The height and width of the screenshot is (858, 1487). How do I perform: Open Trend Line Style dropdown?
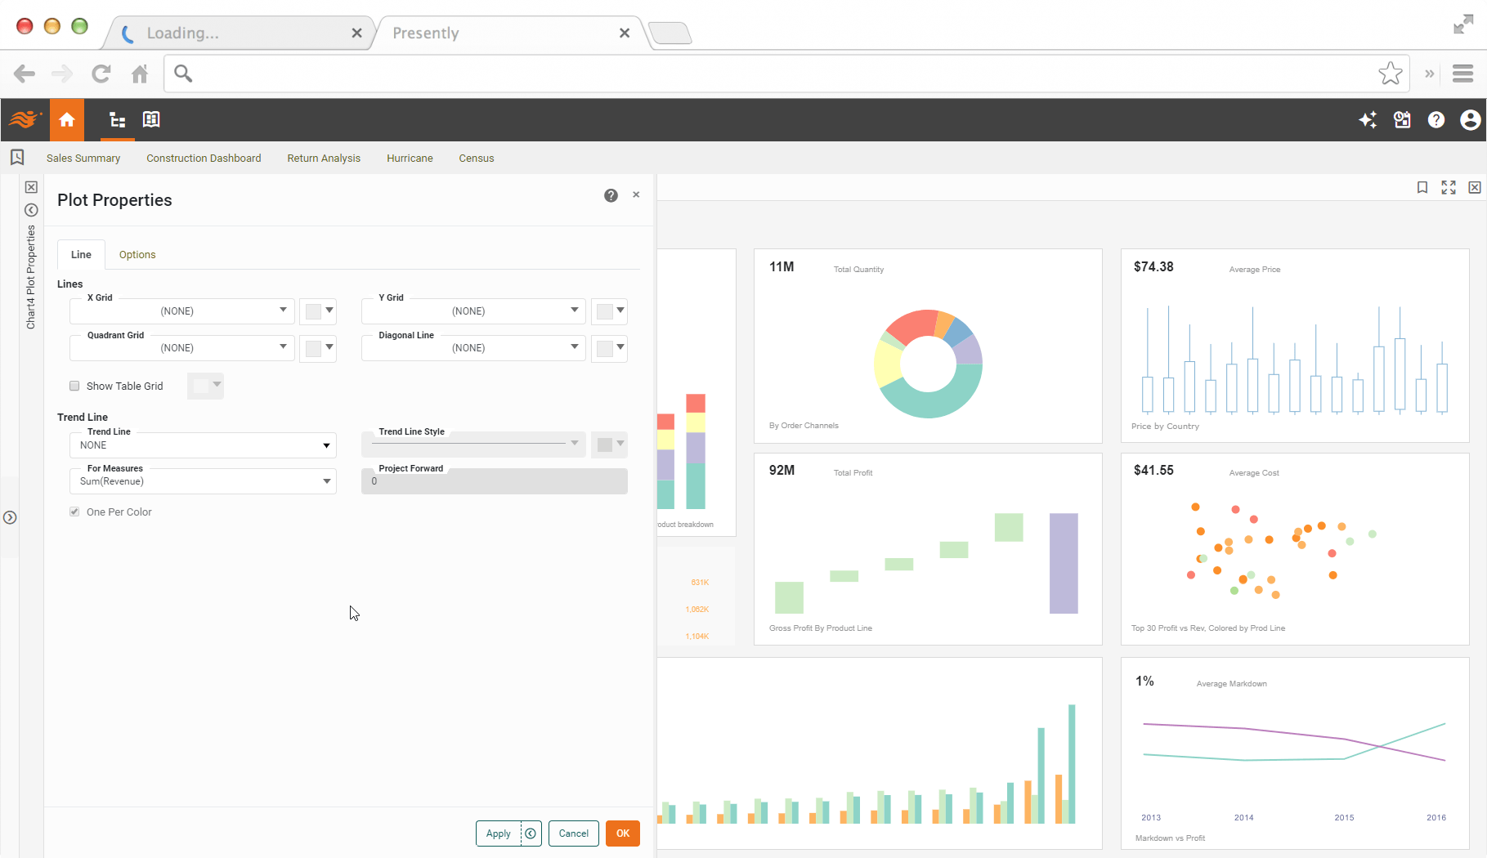pyautogui.click(x=473, y=444)
